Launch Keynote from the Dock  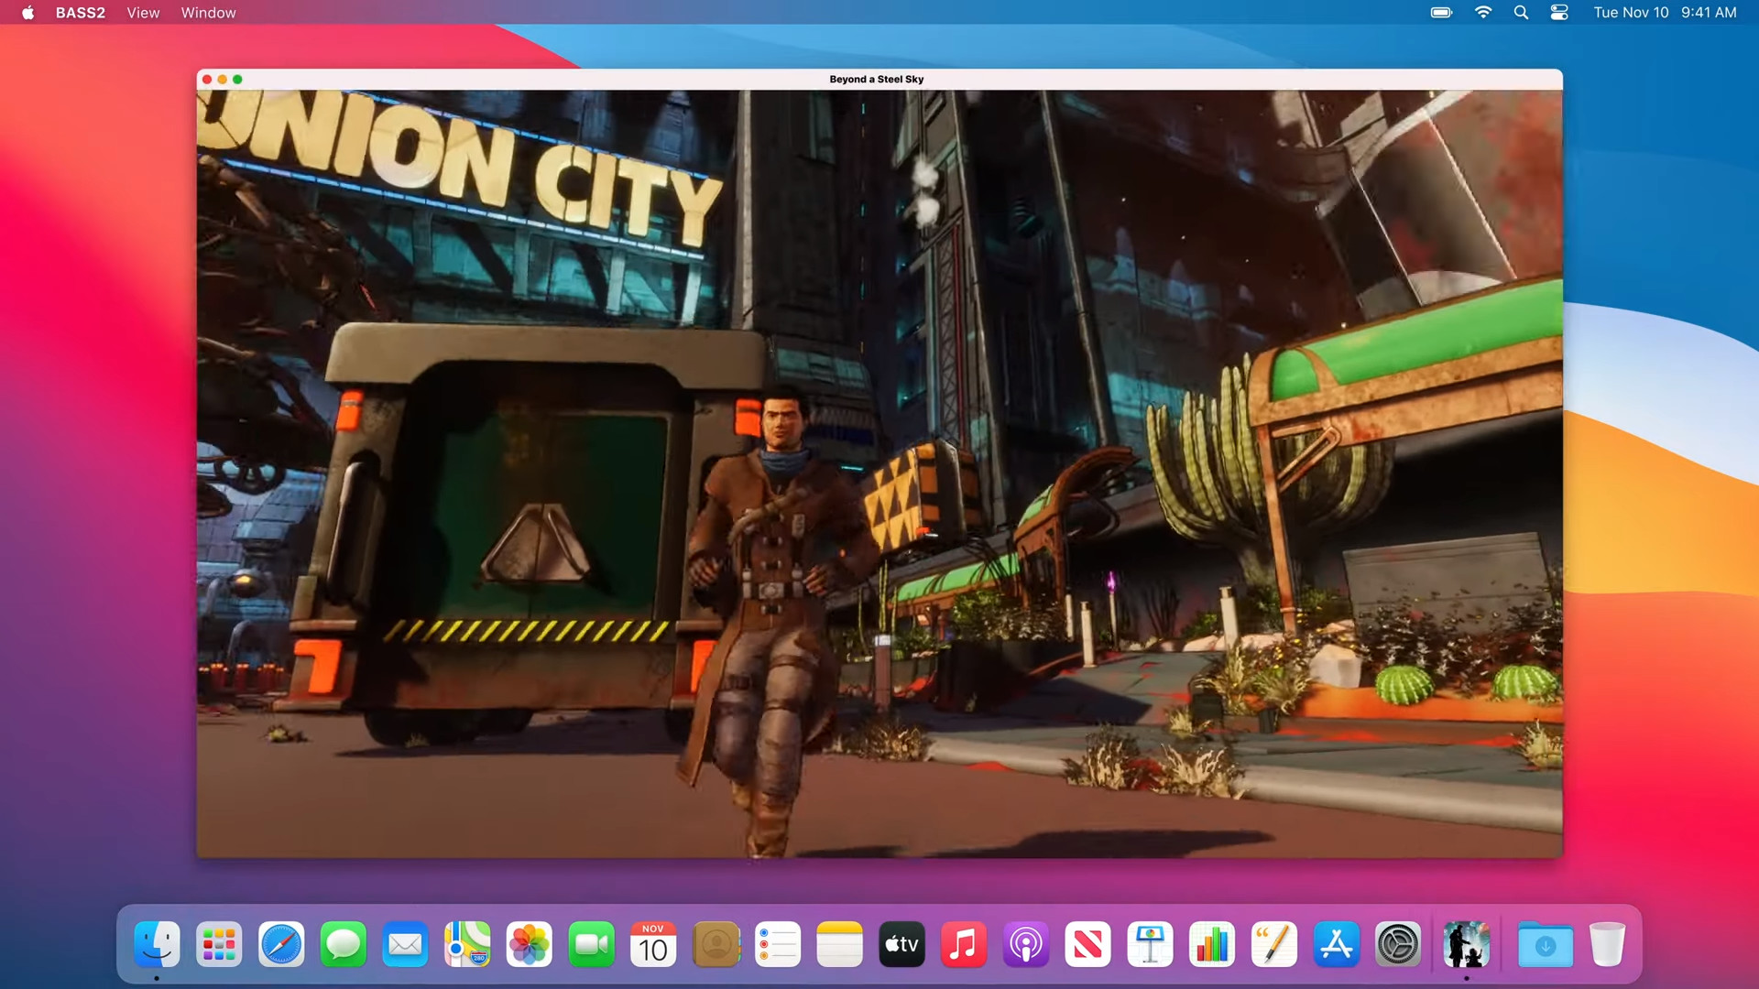[x=1150, y=944]
